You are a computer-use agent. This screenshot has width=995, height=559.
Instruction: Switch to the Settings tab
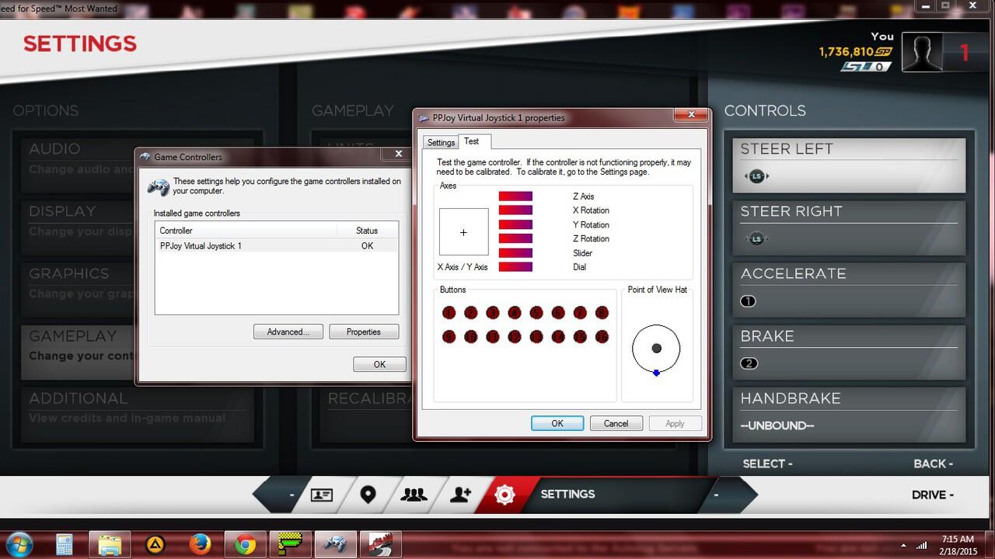[x=441, y=142]
